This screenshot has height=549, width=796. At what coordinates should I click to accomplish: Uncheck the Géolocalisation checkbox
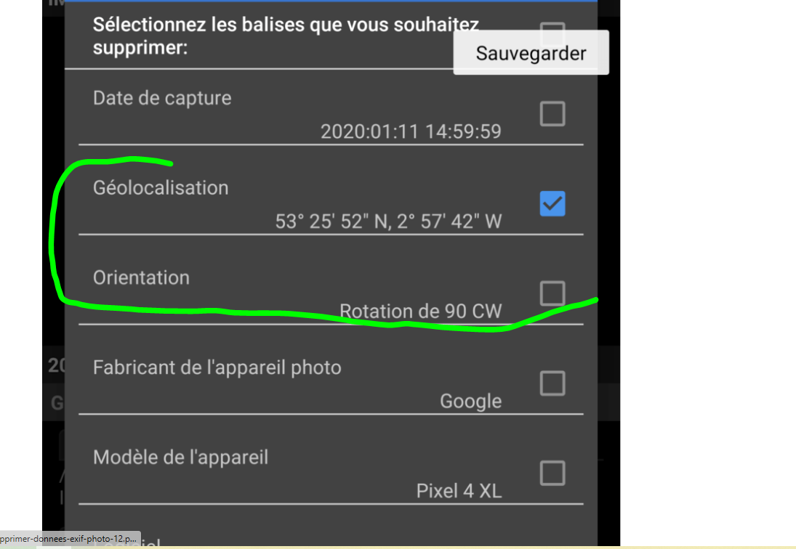coord(552,204)
